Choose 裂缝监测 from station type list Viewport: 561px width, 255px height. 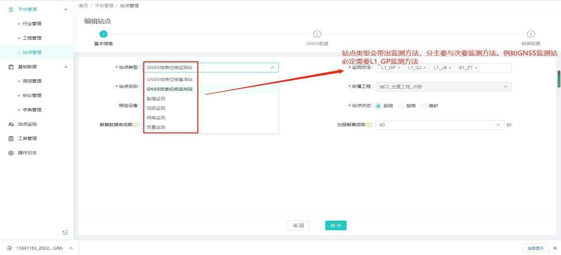click(156, 99)
